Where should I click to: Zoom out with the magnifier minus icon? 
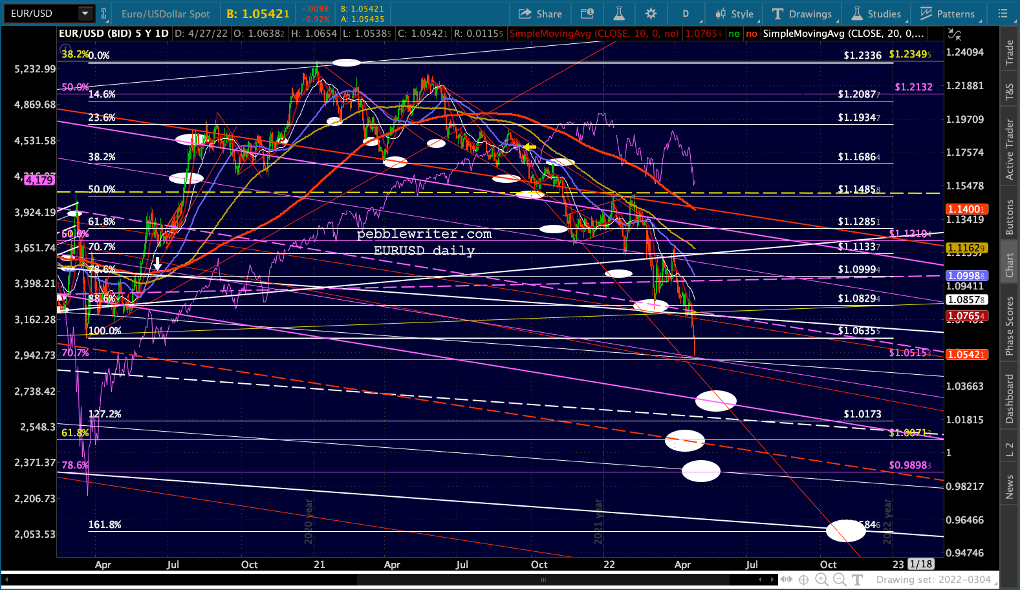tap(839, 580)
